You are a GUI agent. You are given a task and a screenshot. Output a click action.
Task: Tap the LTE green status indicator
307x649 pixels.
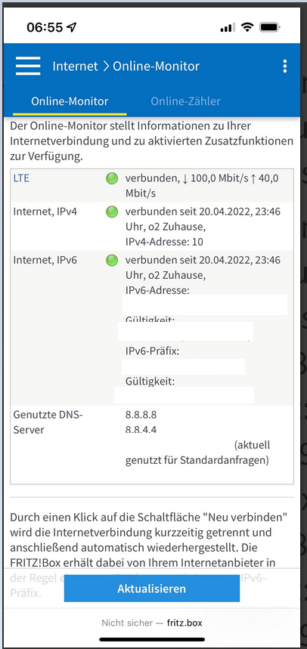pyautogui.click(x=112, y=179)
